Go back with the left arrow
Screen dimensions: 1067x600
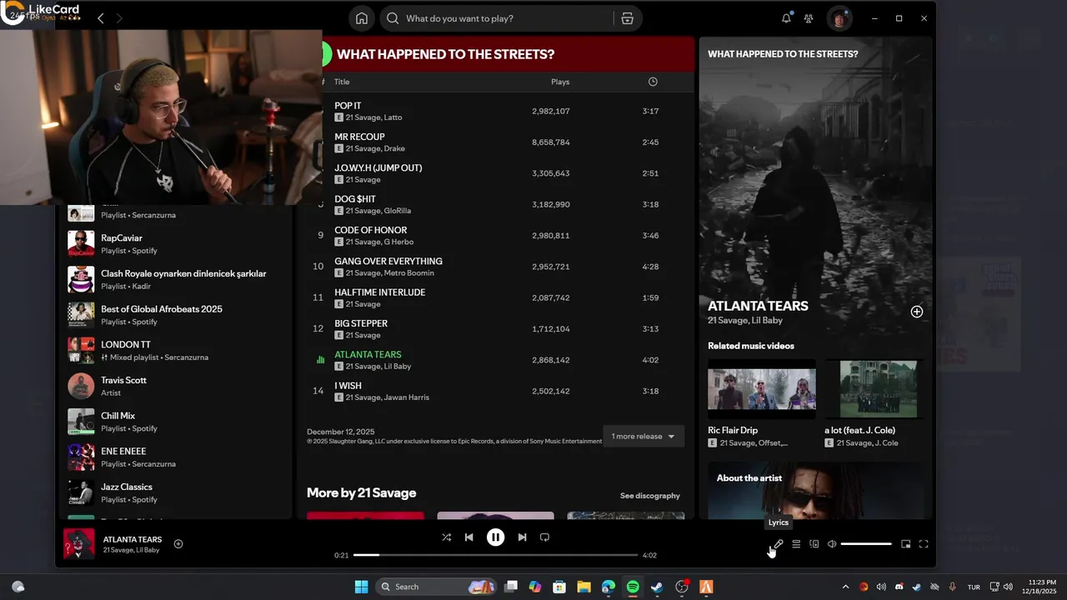pyautogui.click(x=100, y=18)
